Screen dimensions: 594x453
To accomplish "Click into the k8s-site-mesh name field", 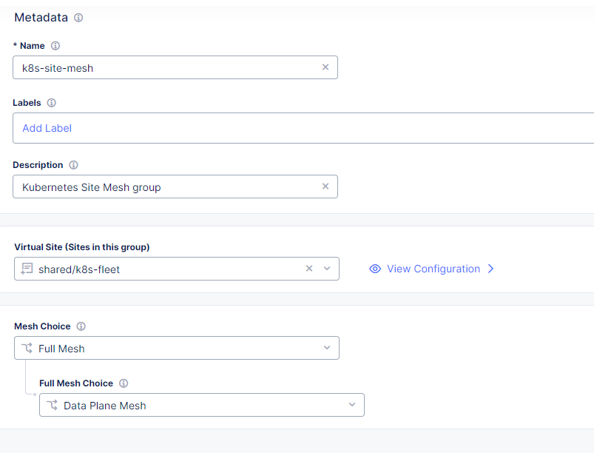I will [x=163, y=67].
